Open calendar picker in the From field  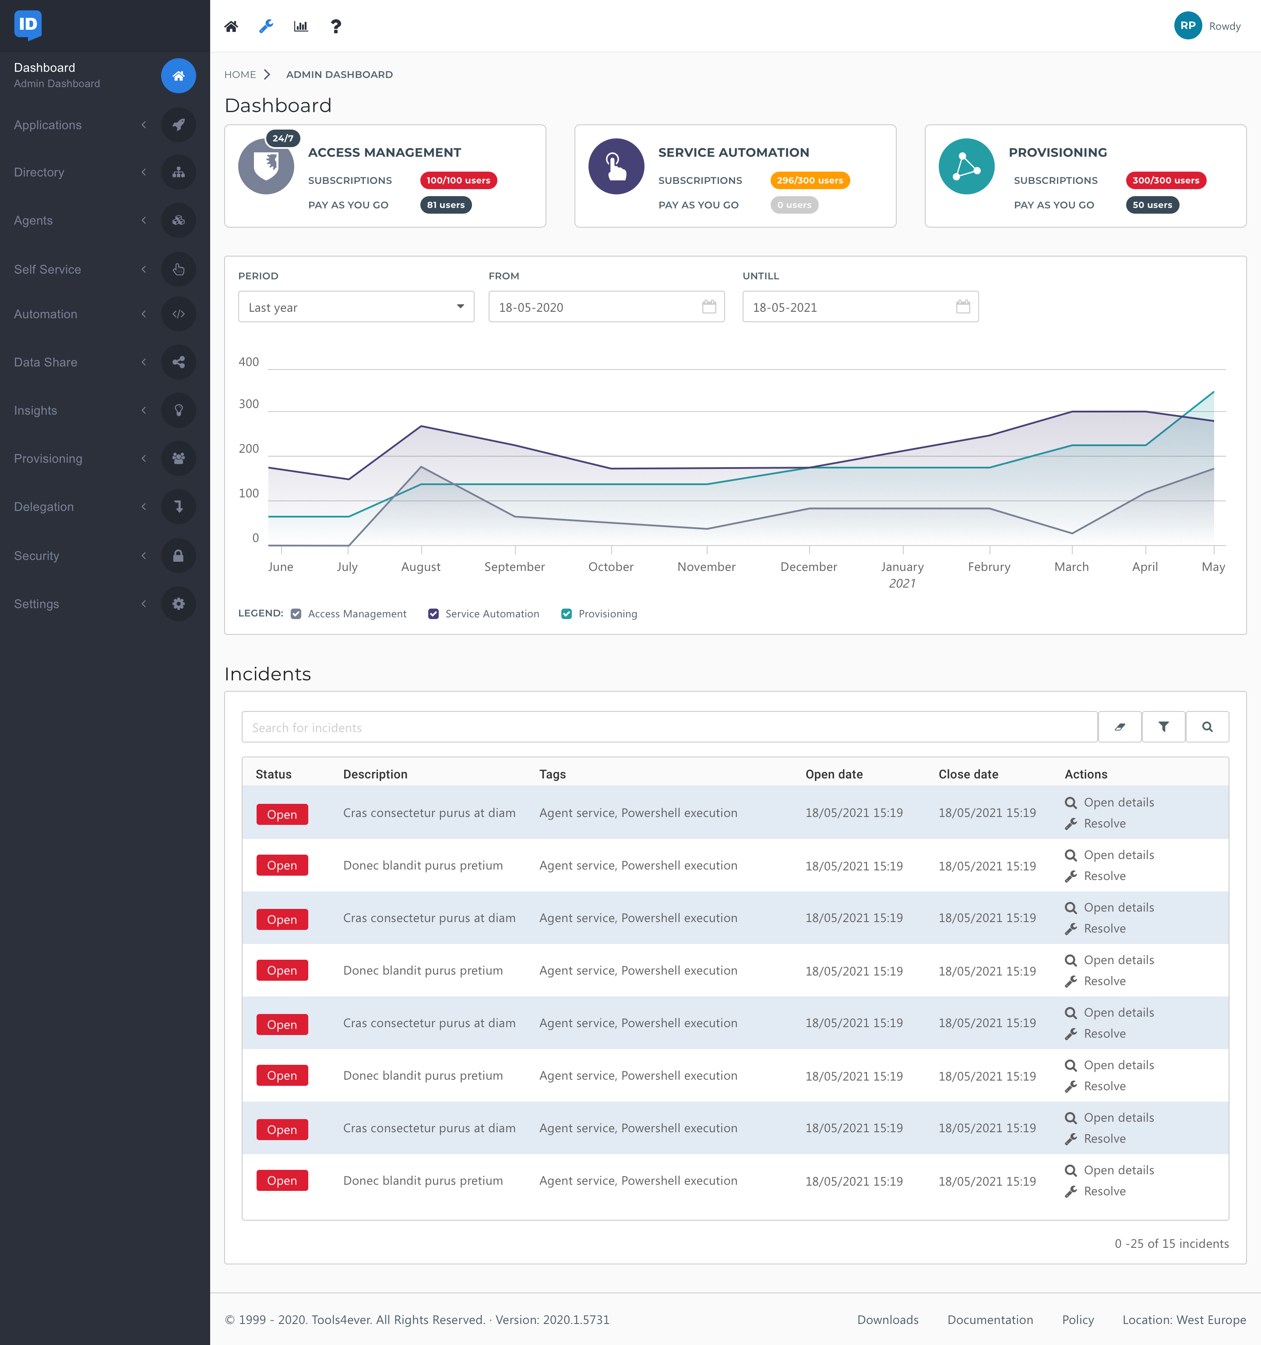tap(709, 306)
